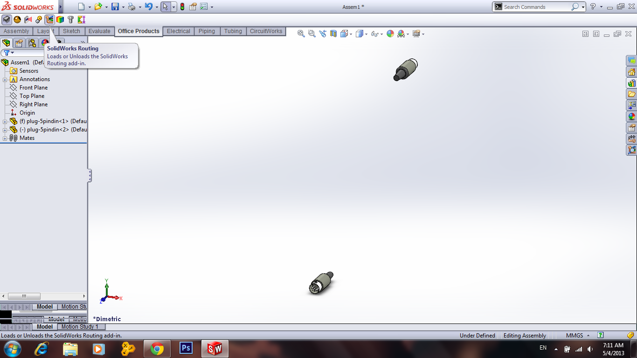Show the FeatureManager design tree tab
637x358 pixels.
pos(6,43)
